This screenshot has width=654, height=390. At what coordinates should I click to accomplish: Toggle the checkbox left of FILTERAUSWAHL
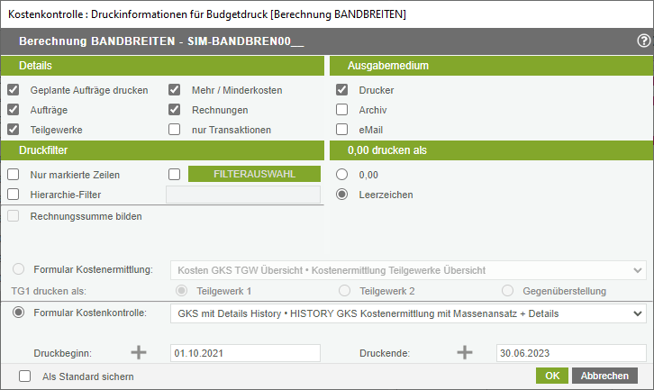pyautogui.click(x=175, y=174)
